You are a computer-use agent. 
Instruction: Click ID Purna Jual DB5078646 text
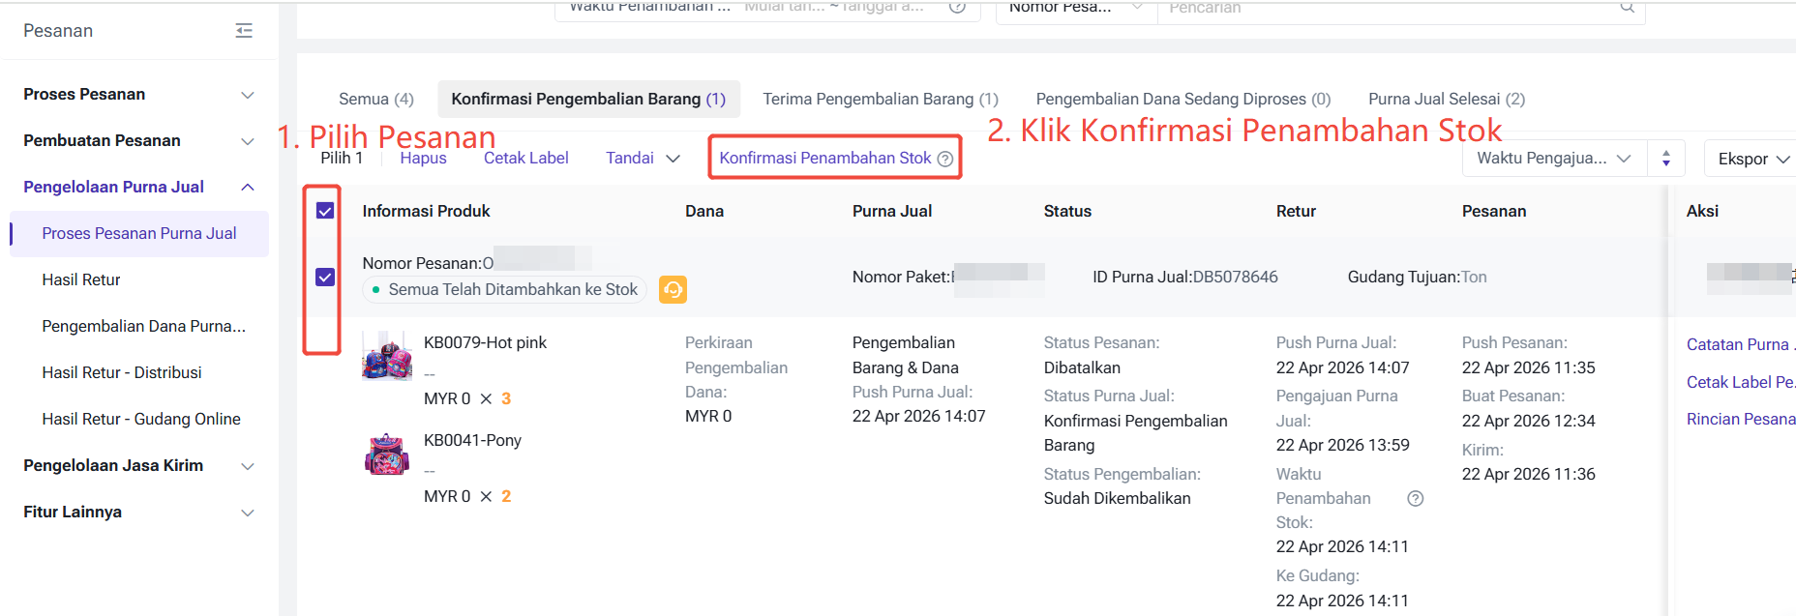click(1185, 278)
